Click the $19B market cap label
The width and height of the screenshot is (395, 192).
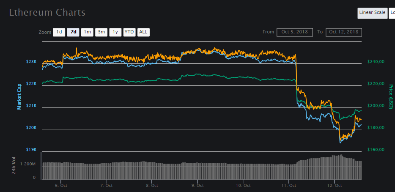(x=31, y=150)
